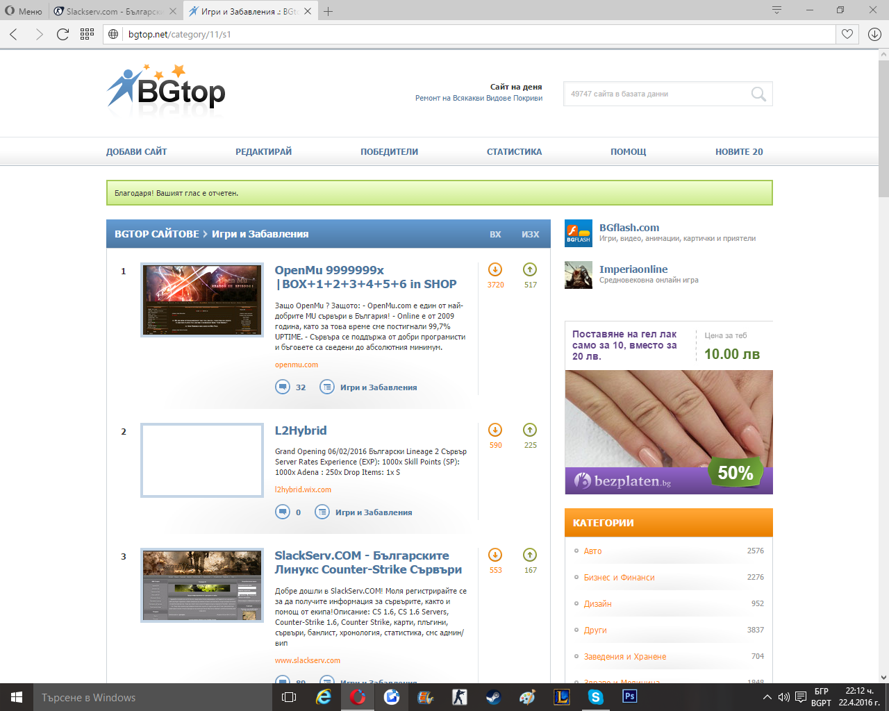
Task: Open Imperiaonline sidebar link
Action: click(x=633, y=269)
